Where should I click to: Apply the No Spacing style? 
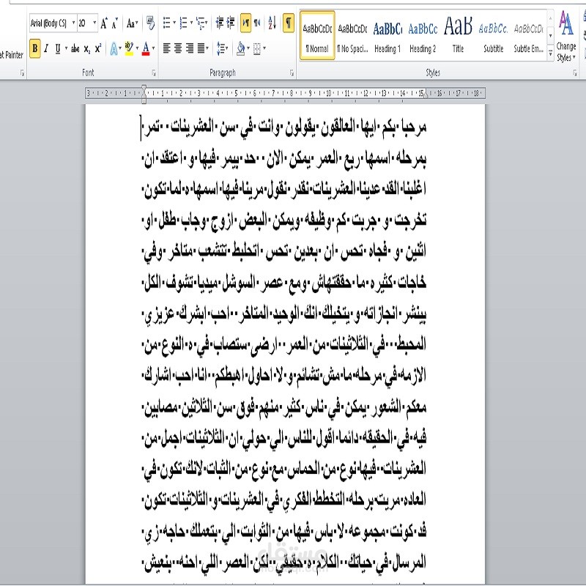pos(352,36)
